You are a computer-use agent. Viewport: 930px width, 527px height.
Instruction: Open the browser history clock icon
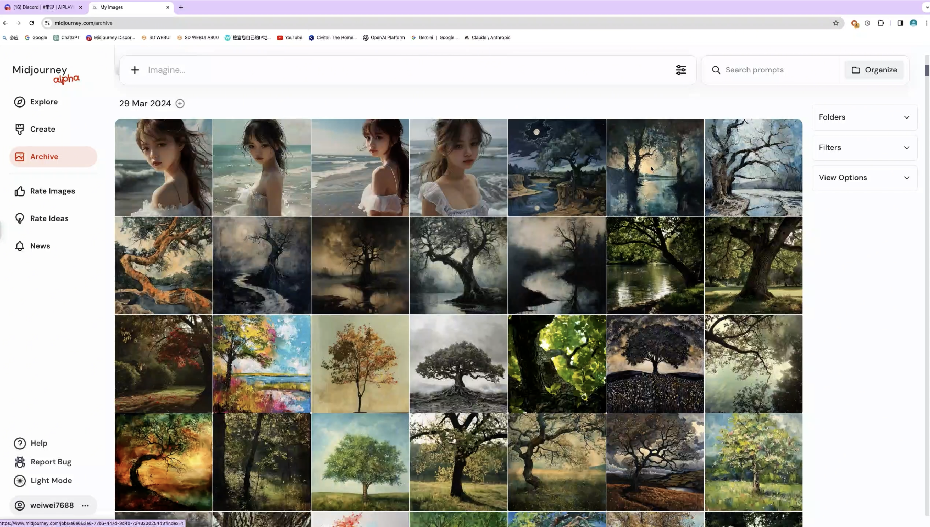click(867, 23)
